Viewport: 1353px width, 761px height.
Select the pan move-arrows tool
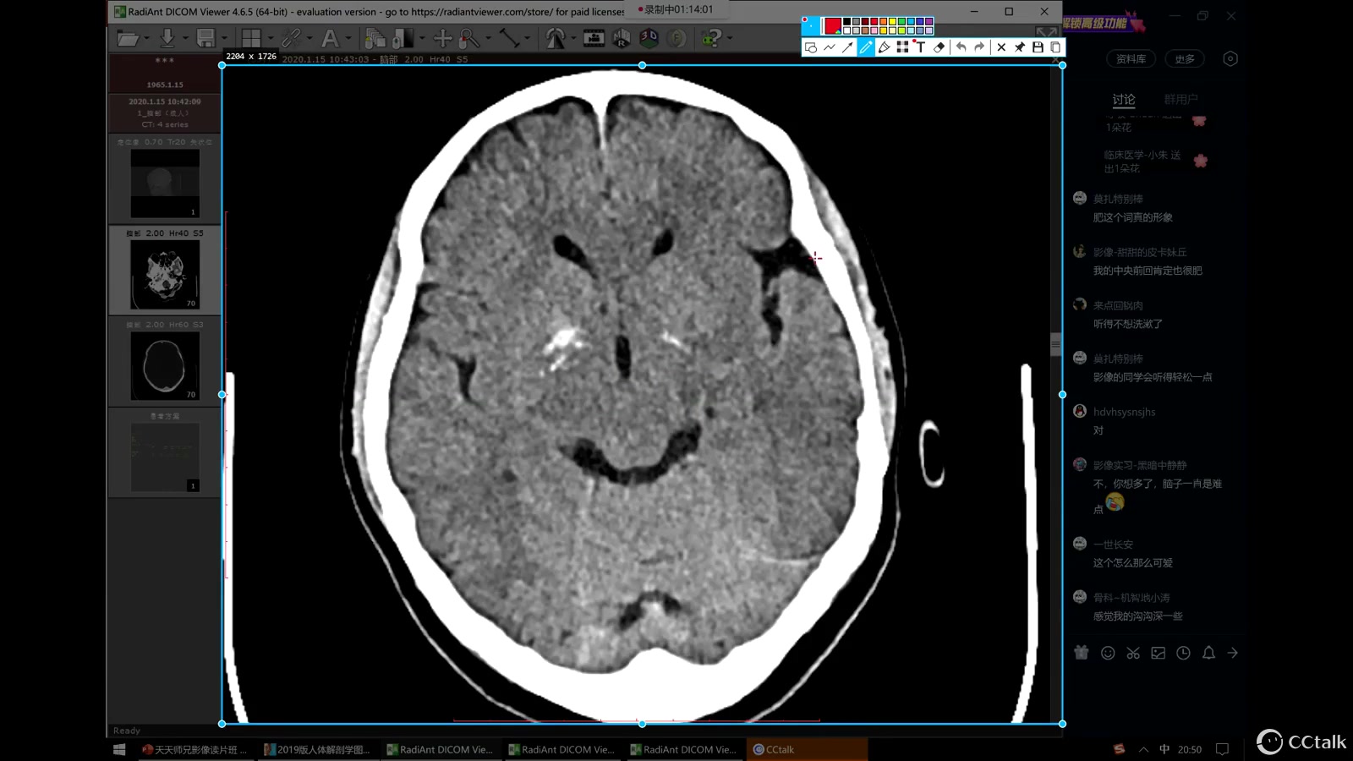[442, 38]
